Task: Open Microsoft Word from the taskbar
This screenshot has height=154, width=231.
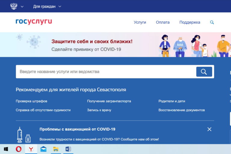Action: 68,149
